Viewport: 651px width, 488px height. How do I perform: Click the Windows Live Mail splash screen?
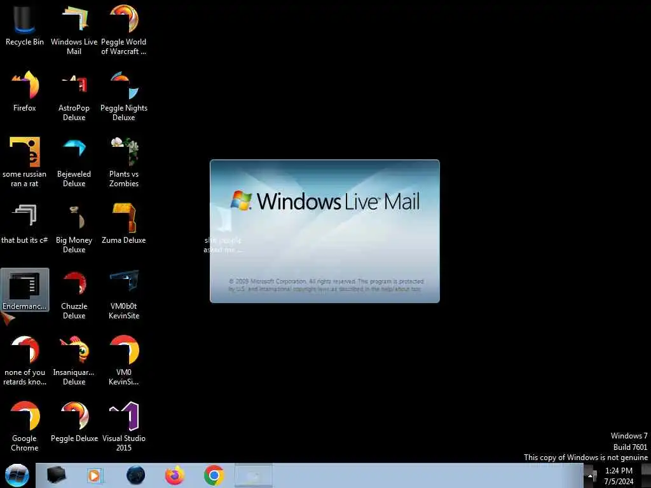(x=325, y=231)
